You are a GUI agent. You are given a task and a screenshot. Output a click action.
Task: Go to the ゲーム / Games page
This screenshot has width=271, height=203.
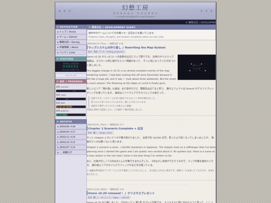(x=71, y=37)
